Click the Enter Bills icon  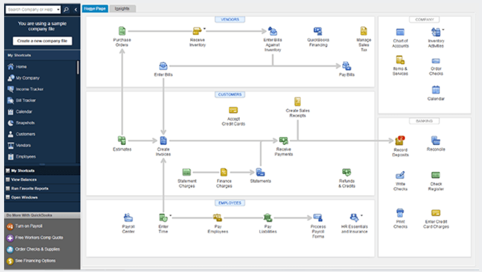[x=163, y=66]
